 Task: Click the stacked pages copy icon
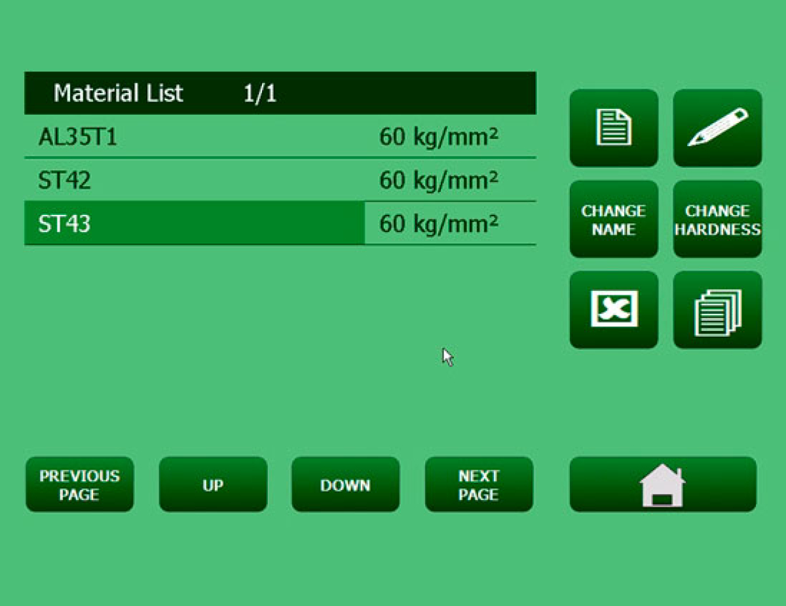click(717, 310)
